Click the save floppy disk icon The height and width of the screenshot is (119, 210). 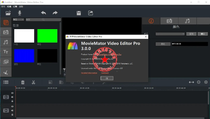(x=79, y=13)
